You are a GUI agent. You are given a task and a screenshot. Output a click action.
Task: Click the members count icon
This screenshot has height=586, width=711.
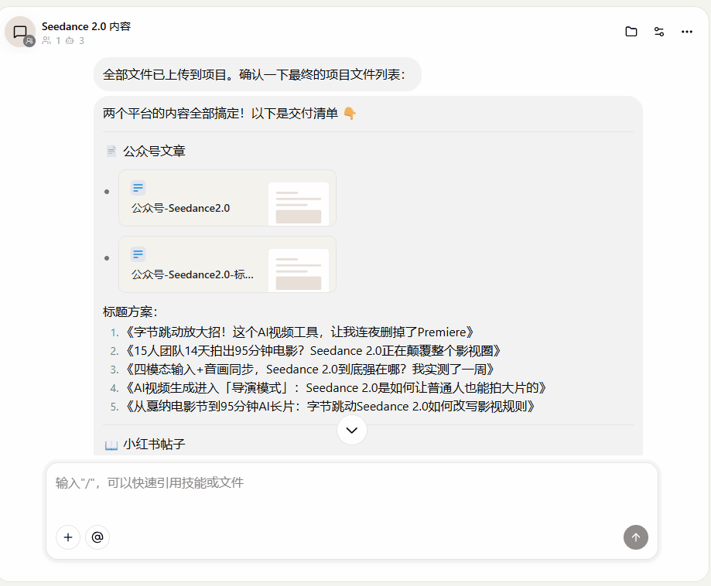pyautogui.click(x=46, y=40)
